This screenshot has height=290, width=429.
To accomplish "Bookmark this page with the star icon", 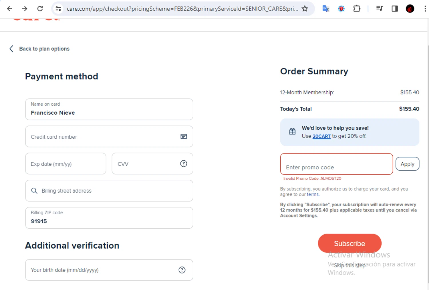I will click(x=305, y=9).
